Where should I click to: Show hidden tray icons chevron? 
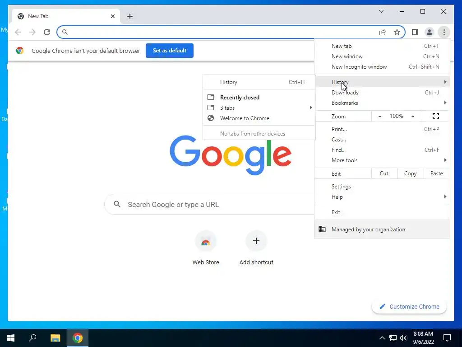tap(382, 338)
